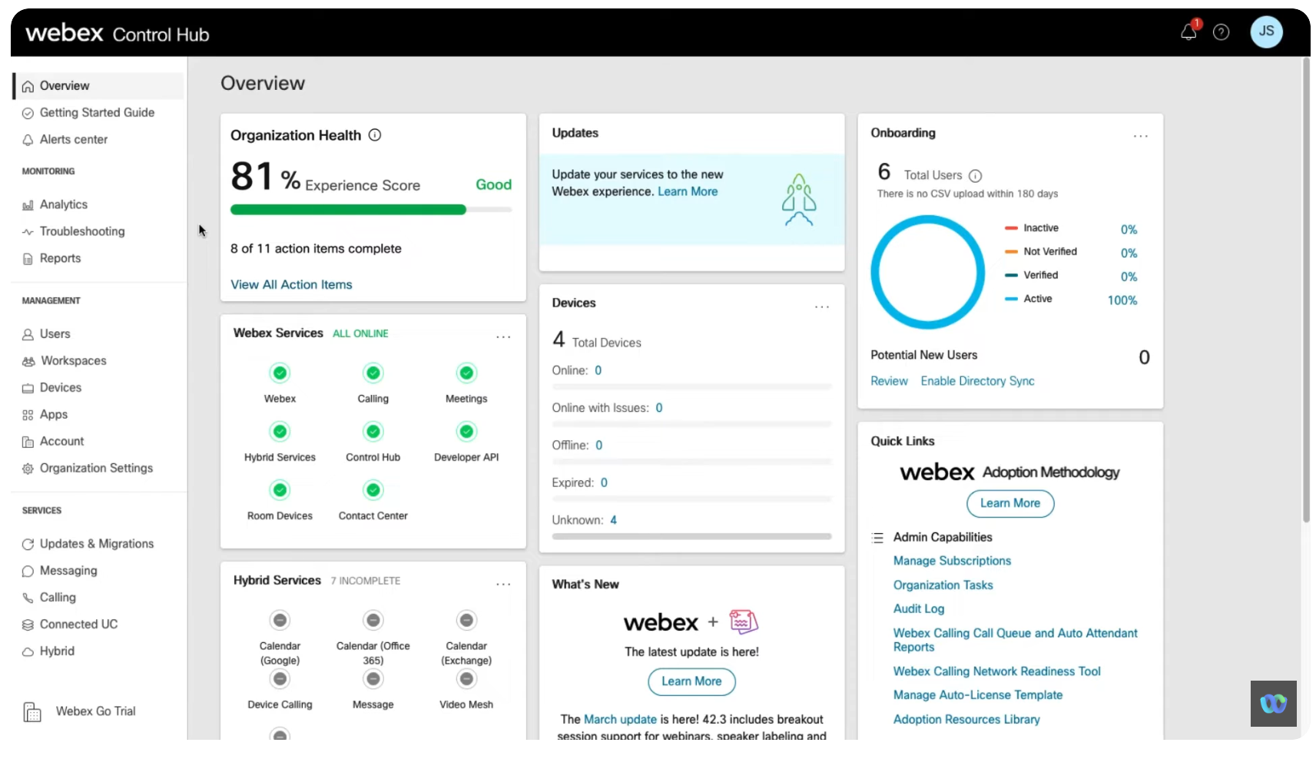Screen dimensions: 1316x759
Task: Click the onboarding users donut chart
Action: 927,272
